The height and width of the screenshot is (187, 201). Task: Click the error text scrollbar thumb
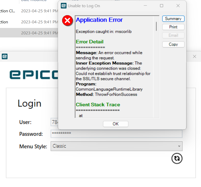(x=156, y=26)
